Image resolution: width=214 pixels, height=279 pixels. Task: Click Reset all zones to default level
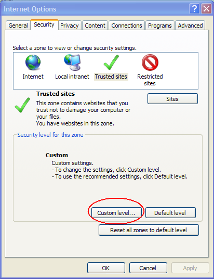tap(149, 230)
